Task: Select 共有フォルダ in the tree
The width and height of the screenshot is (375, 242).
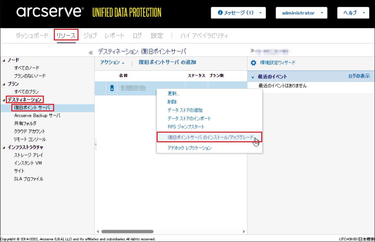Action: (x=25, y=123)
